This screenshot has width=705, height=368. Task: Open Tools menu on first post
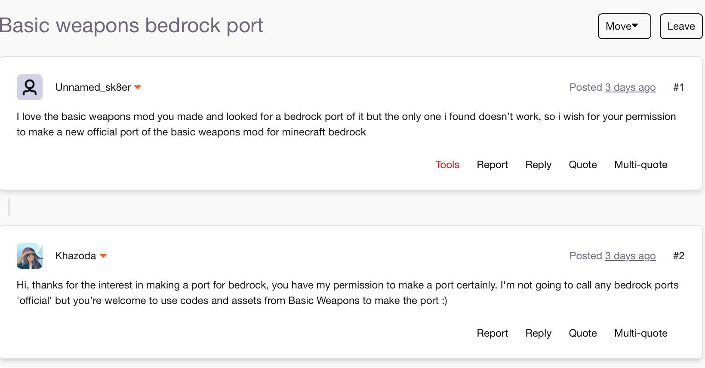click(x=447, y=165)
